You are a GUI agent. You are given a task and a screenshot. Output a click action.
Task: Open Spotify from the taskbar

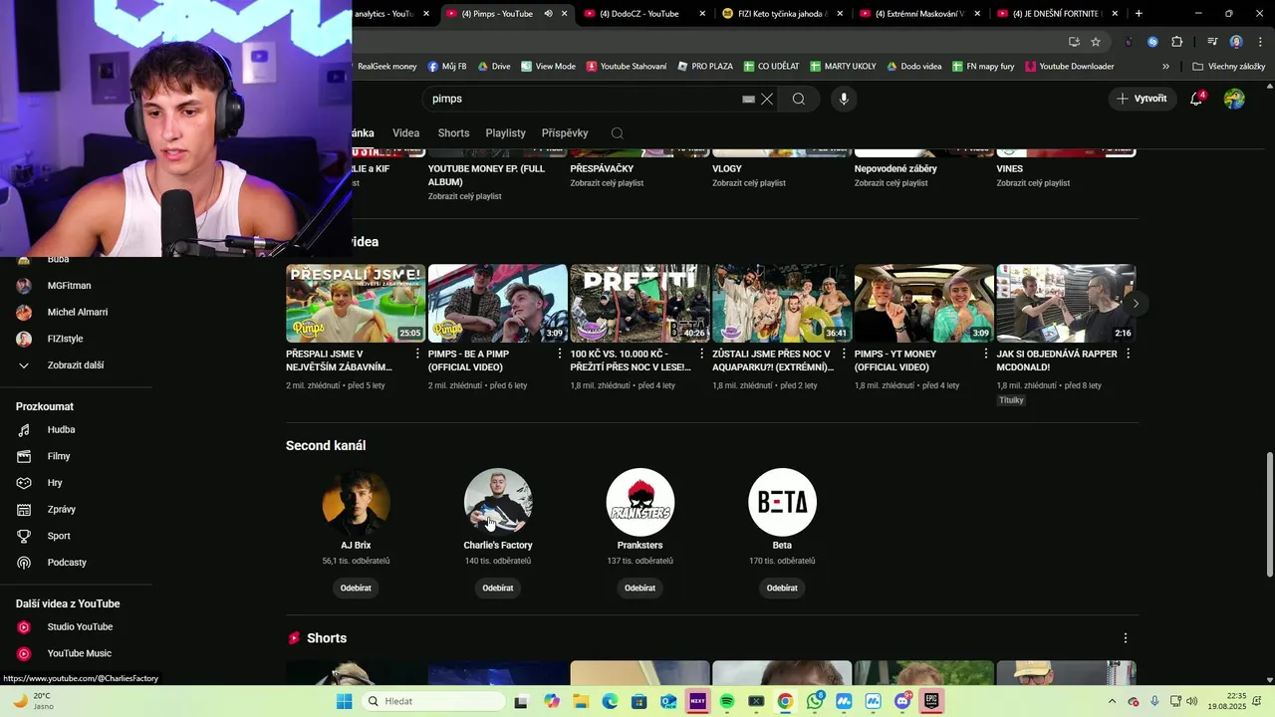[727, 701]
